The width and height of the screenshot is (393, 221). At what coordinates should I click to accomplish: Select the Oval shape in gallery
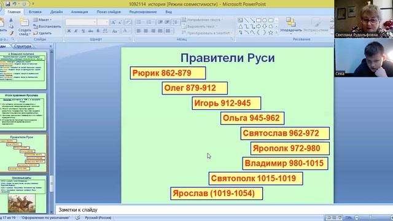(265, 20)
